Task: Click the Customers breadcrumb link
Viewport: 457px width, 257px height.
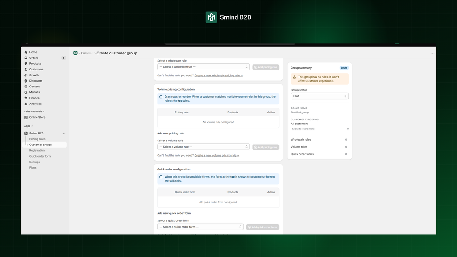Action: pyautogui.click(x=87, y=53)
